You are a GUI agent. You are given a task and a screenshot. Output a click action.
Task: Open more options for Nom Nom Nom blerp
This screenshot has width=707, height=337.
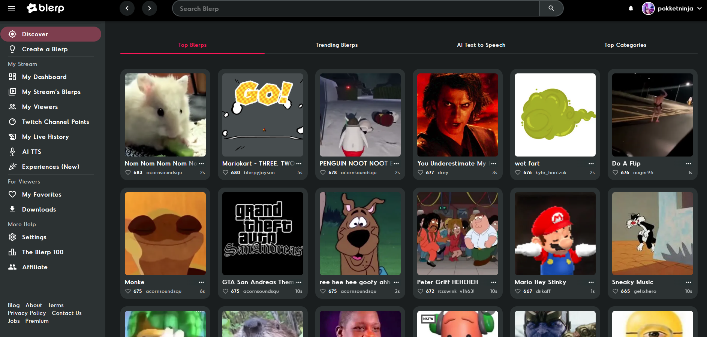(x=201, y=164)
